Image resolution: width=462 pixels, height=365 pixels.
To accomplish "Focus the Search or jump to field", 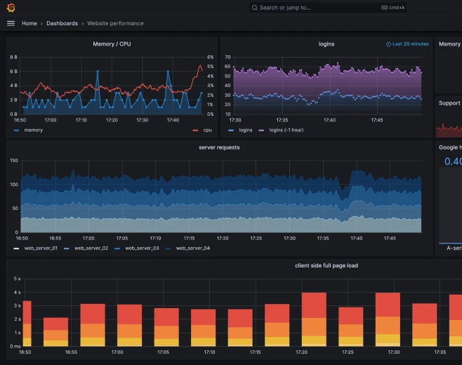I will [328, 8].
